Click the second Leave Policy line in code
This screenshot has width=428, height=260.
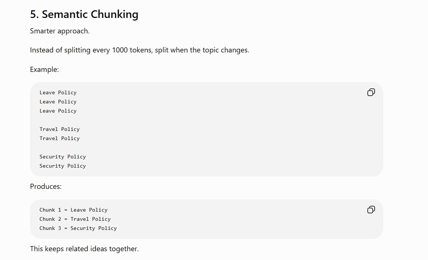[x=58, y=102]
